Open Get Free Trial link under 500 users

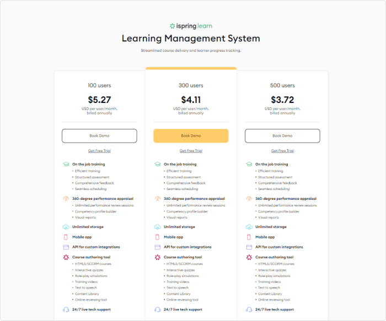point(282,151)
